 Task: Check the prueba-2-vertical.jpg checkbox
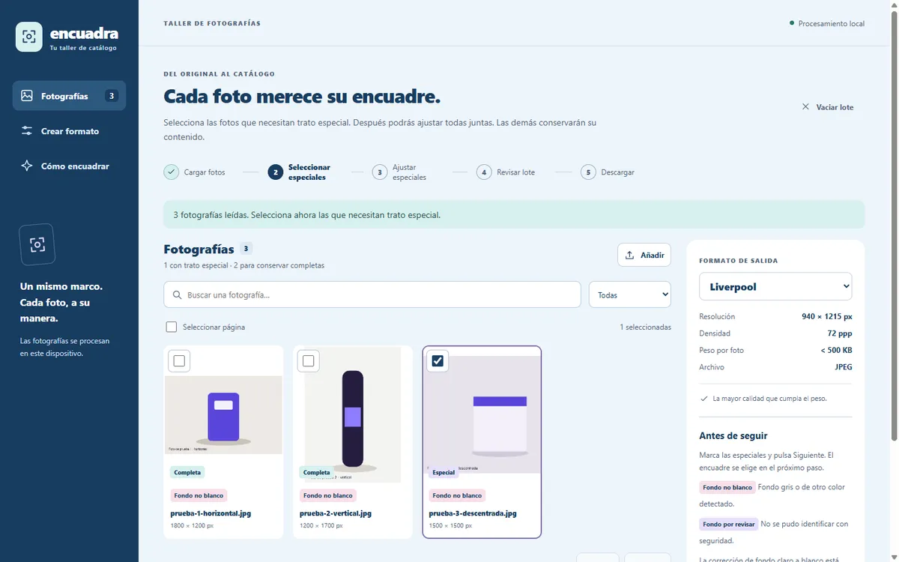(x=308, y=361)
